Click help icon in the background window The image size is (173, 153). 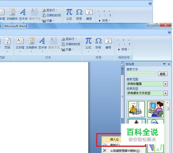[150, 3]
